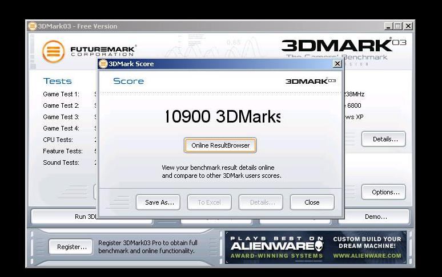This screenshot has width=442, height=277.
Task: Click the 'Game Test 2:' label
Action: point(61,105)
